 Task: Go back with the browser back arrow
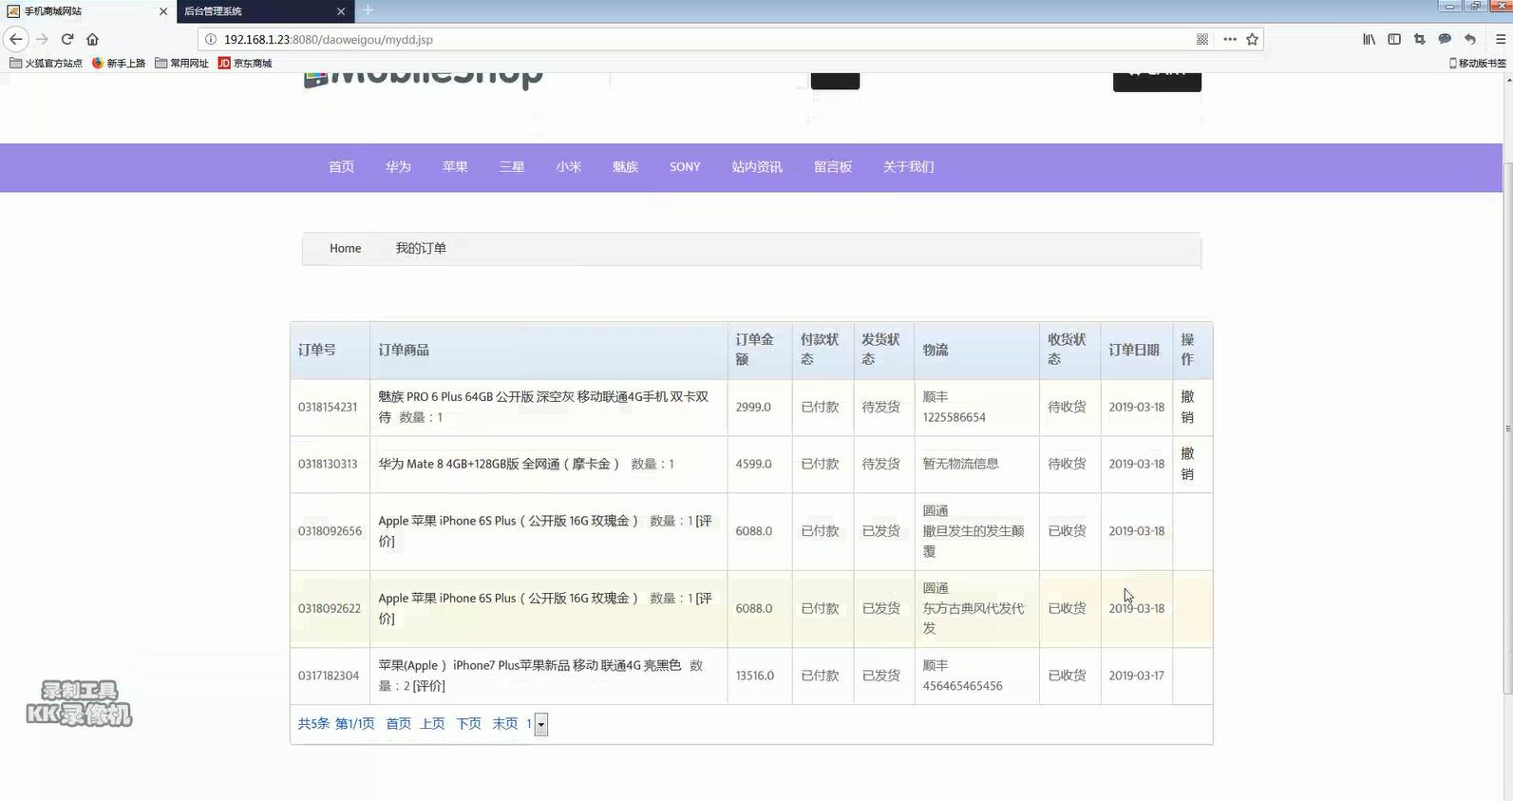click(16, 39)
